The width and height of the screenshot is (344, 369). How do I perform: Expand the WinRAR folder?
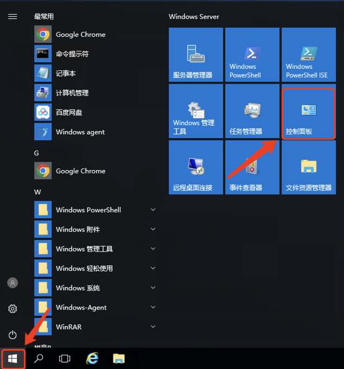pyautogui.click(x=95, y=327)
